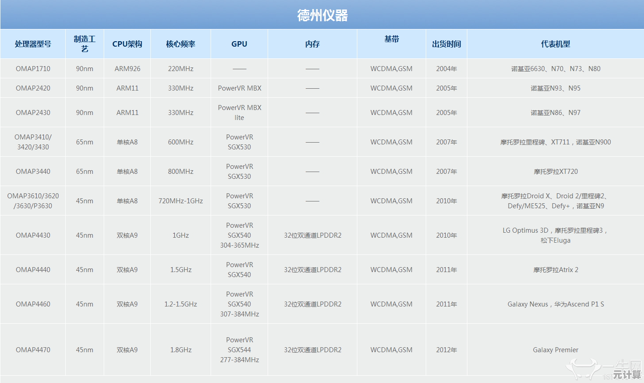Select the OMAP3410/3420/3430 cell
The height and width of the screenshot is (383, 644).
[x=33, y=142]
